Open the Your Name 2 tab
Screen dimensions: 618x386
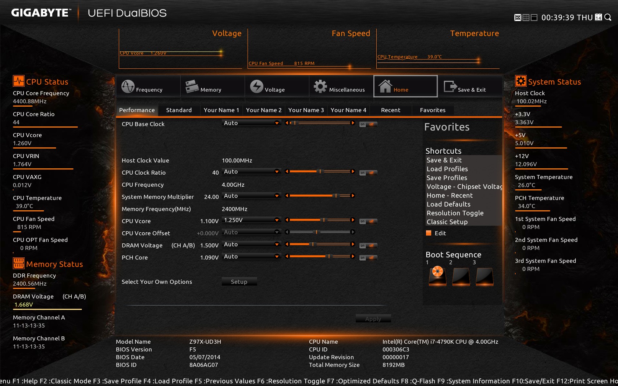click(x=264, y=110)
